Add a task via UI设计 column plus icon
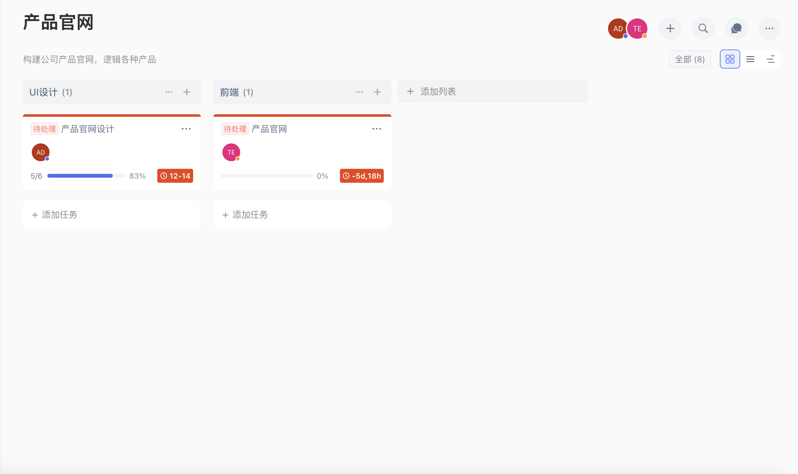Image resolution: width=798 pixels, height=474 pixels. point(187,92)
